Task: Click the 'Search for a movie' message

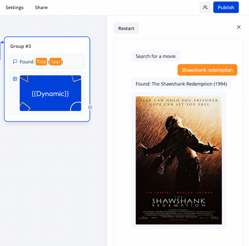Action: (156, 56)
